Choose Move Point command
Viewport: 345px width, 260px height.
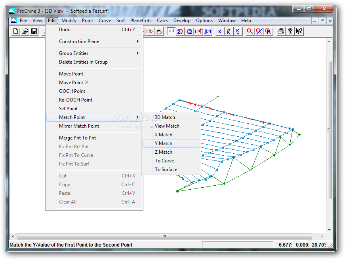pyautogui.click(x=95, y=74)
